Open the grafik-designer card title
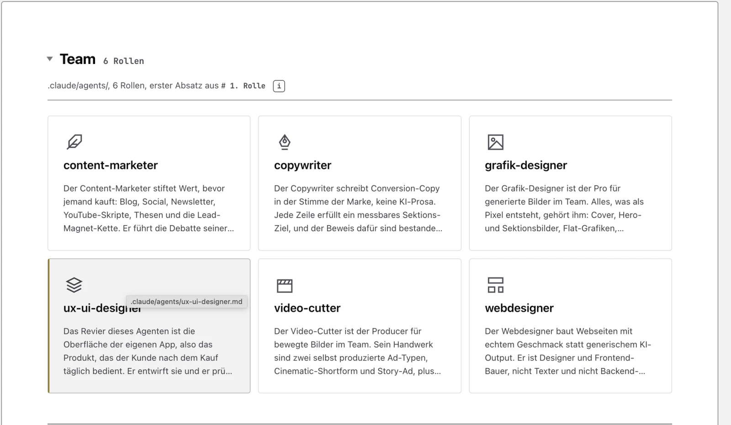731x425 pixels. click(x=526, y=165)
